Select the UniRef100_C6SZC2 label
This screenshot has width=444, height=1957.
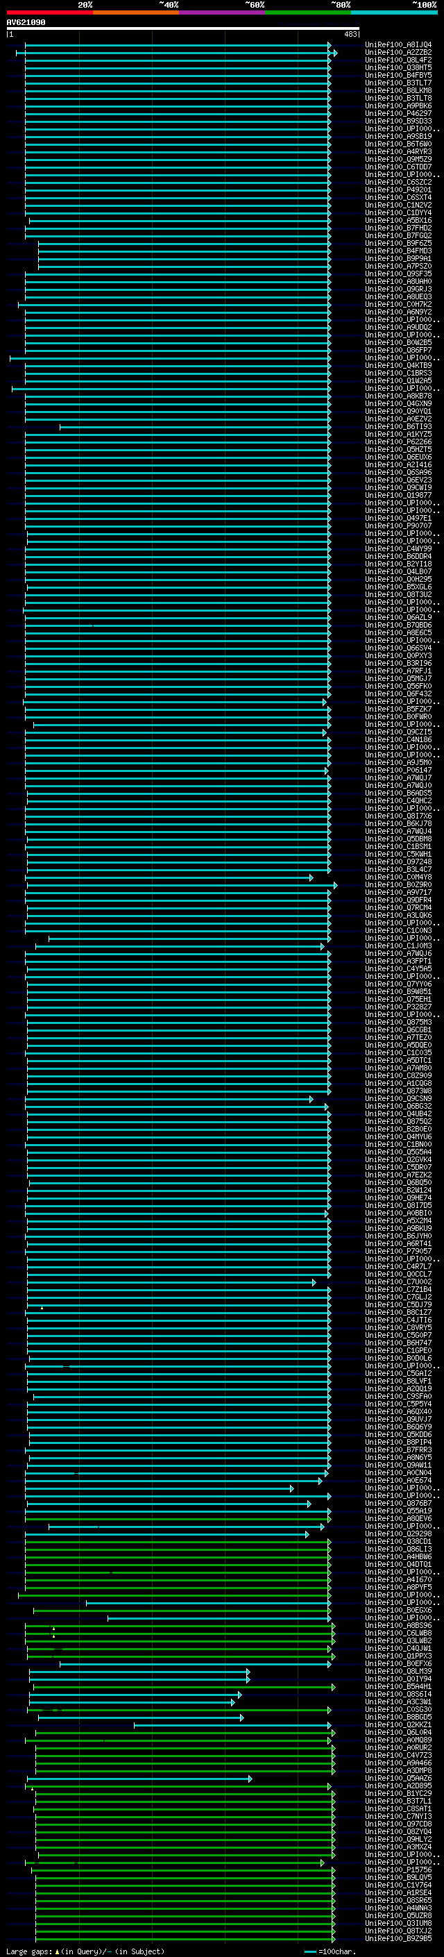398,183
